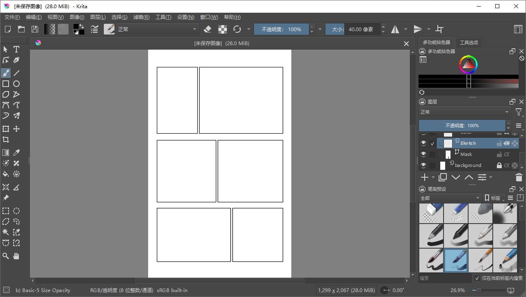526x297 pixels.
Task: Select the Zoom tool at the toolbox bottom
Action: [6, 256]
